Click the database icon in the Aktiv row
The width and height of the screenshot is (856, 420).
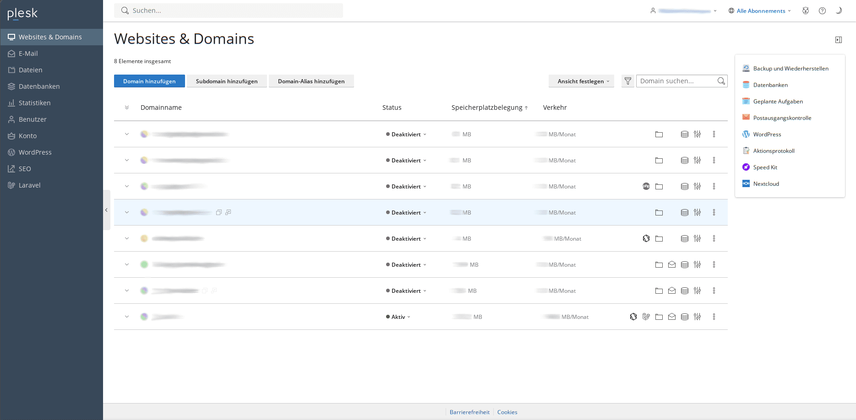coord(685,317)
